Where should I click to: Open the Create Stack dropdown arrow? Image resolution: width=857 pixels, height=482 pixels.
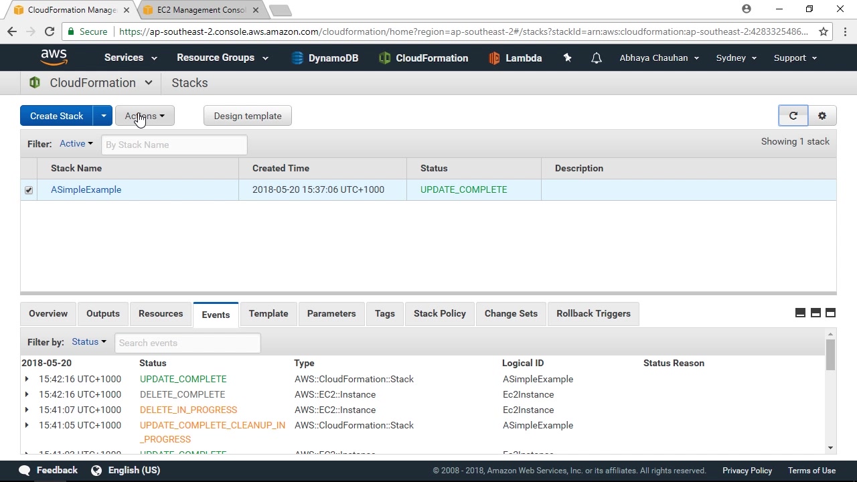pos(103,116)
